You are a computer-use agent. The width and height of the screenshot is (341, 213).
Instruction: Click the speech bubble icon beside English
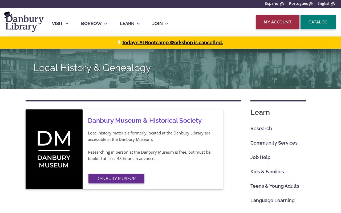333,4
